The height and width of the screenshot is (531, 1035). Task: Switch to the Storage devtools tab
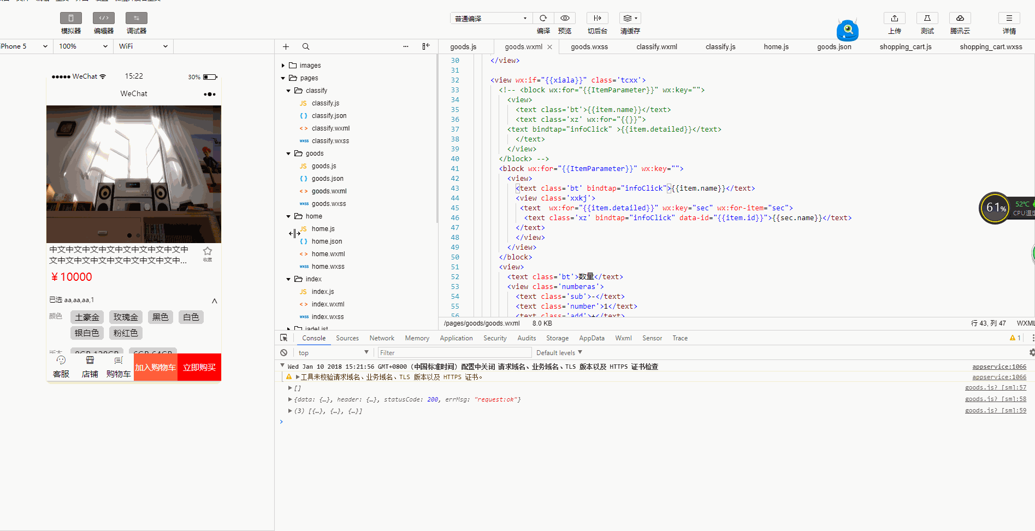click(557, 338)
